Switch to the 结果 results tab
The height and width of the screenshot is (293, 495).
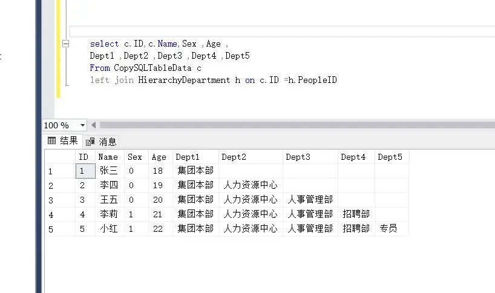[x=63, y=141]
